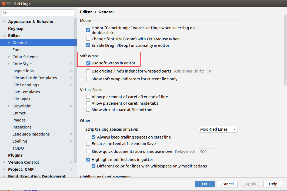Click the OK button
Viewport: 287px width, 191px height.
click(205, 184)
